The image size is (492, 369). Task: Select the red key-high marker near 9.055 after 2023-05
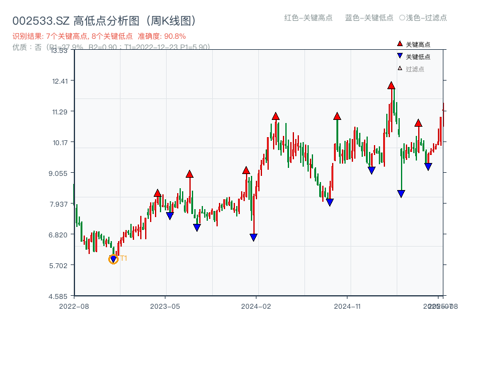pos(189,174)
